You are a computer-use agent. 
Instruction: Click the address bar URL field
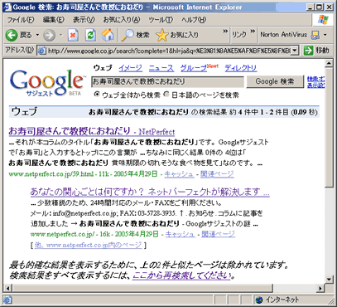(169, 51)
